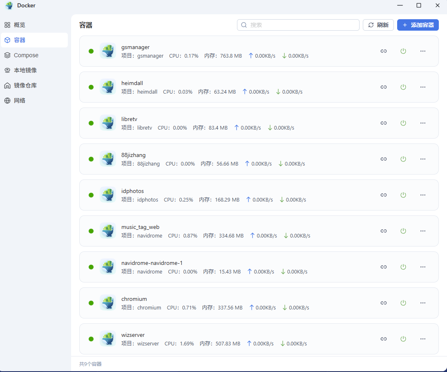Open the Compose section

point(34,55)
